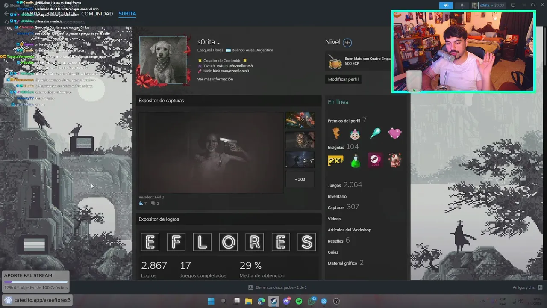Open the Capturas 307 link
The height and width of the screenshot is (308, 547).
click(343, 207)
